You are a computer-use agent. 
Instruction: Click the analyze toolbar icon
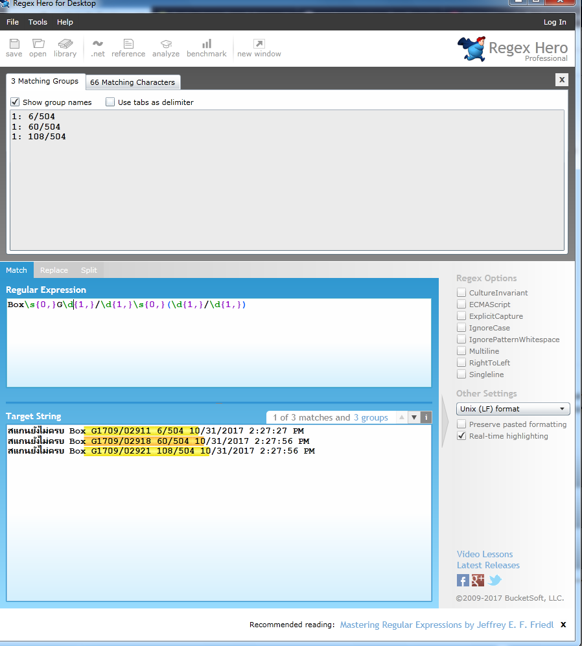click(166, 44)
